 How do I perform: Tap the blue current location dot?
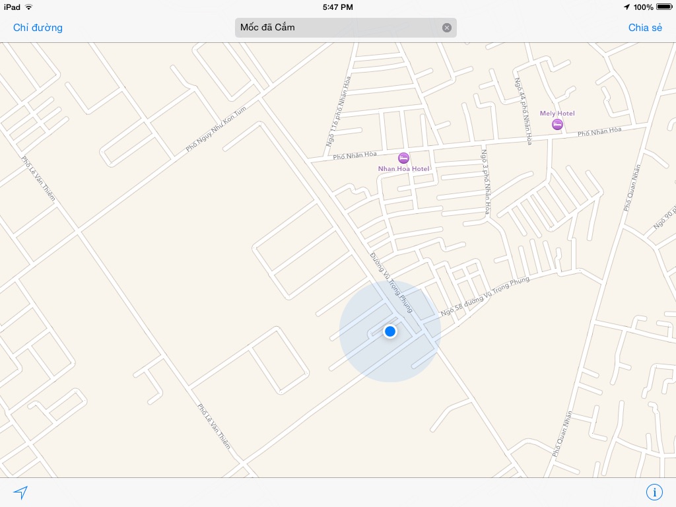390,331
